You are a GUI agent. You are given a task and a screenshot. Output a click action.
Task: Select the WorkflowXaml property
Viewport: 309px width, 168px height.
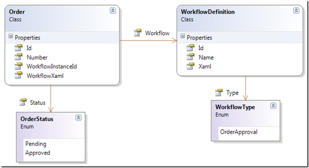pos(45,76)
